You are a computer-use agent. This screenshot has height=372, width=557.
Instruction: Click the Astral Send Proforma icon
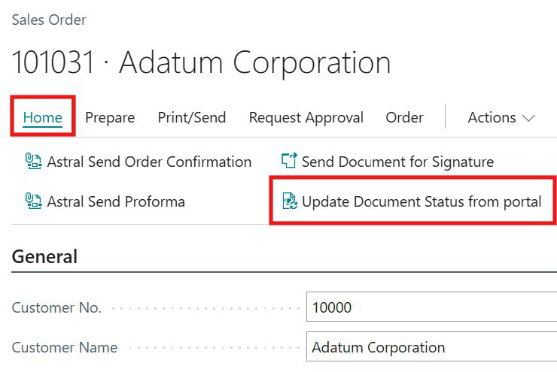(33, 201)
